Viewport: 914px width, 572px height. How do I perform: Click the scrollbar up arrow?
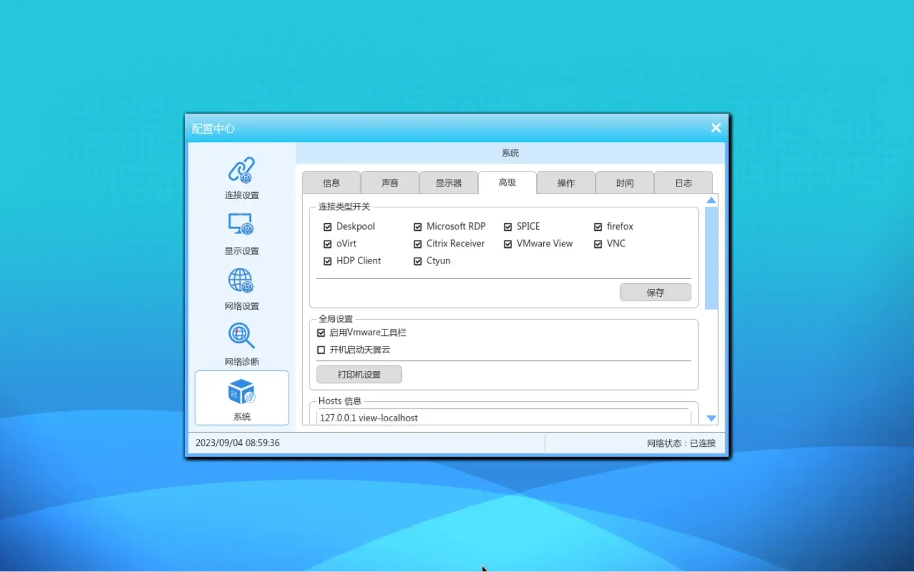click(x=712, y=200)
